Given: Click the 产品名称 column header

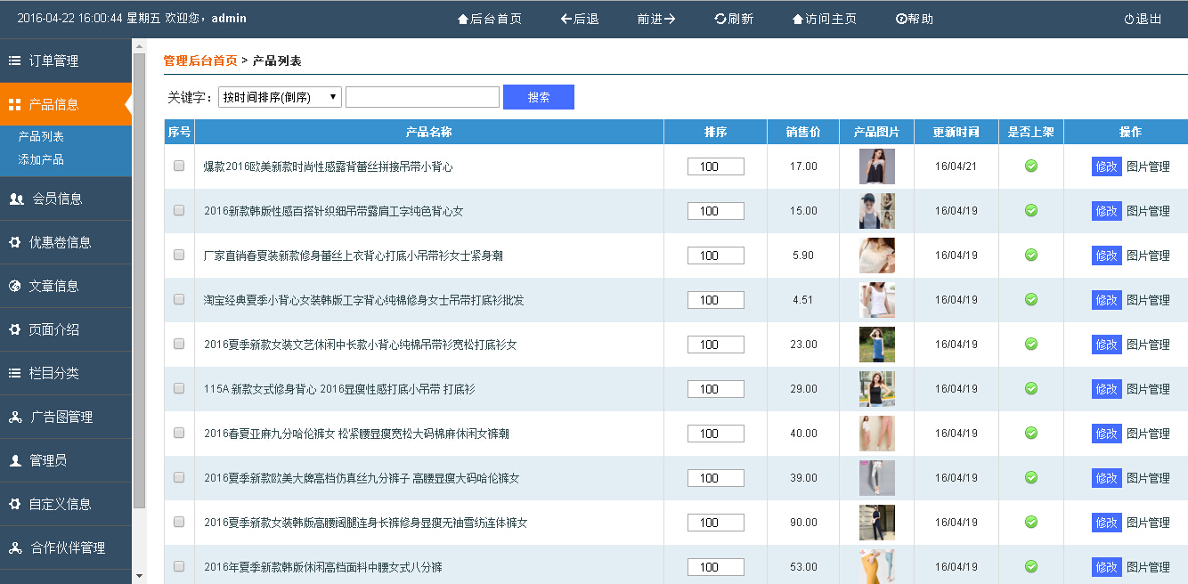Looking at the screenshot, I should (429, 132).
